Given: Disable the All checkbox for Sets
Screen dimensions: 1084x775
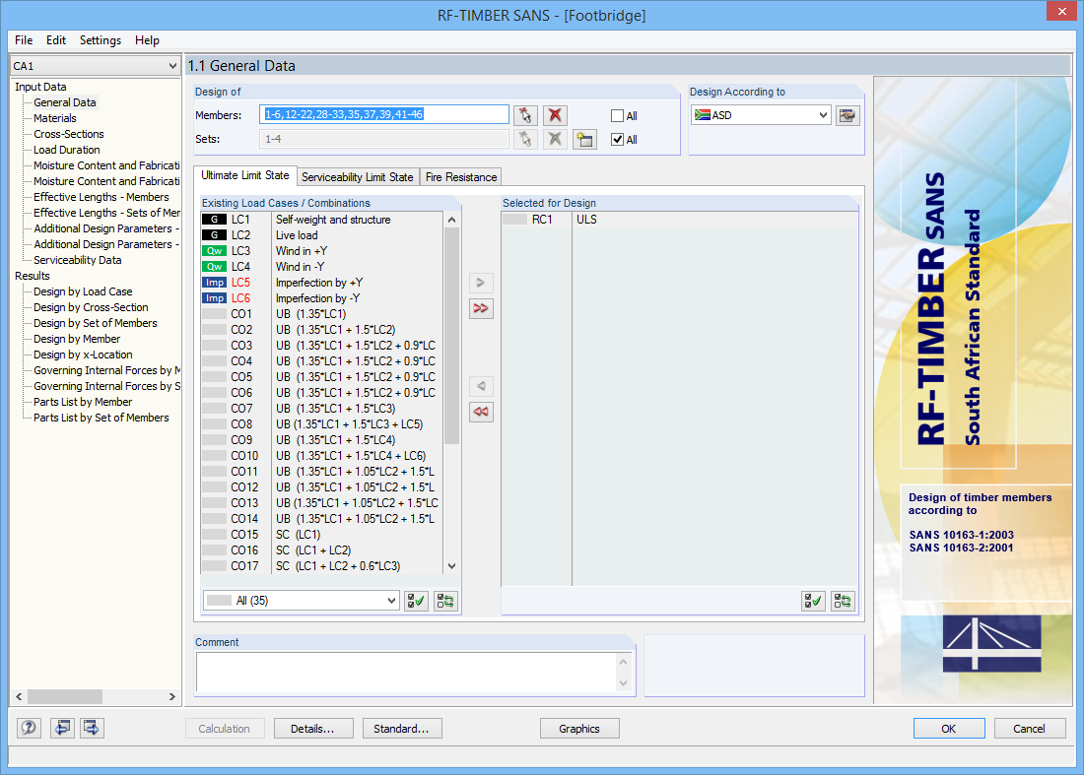Looking at the screenshot, I should pos(619,139).
